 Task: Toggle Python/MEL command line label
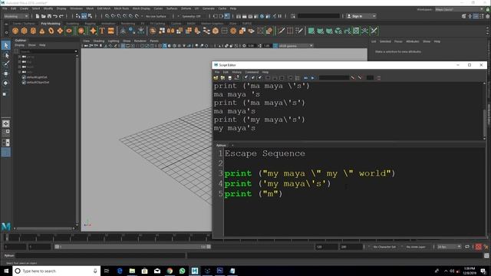pos(9,255)
